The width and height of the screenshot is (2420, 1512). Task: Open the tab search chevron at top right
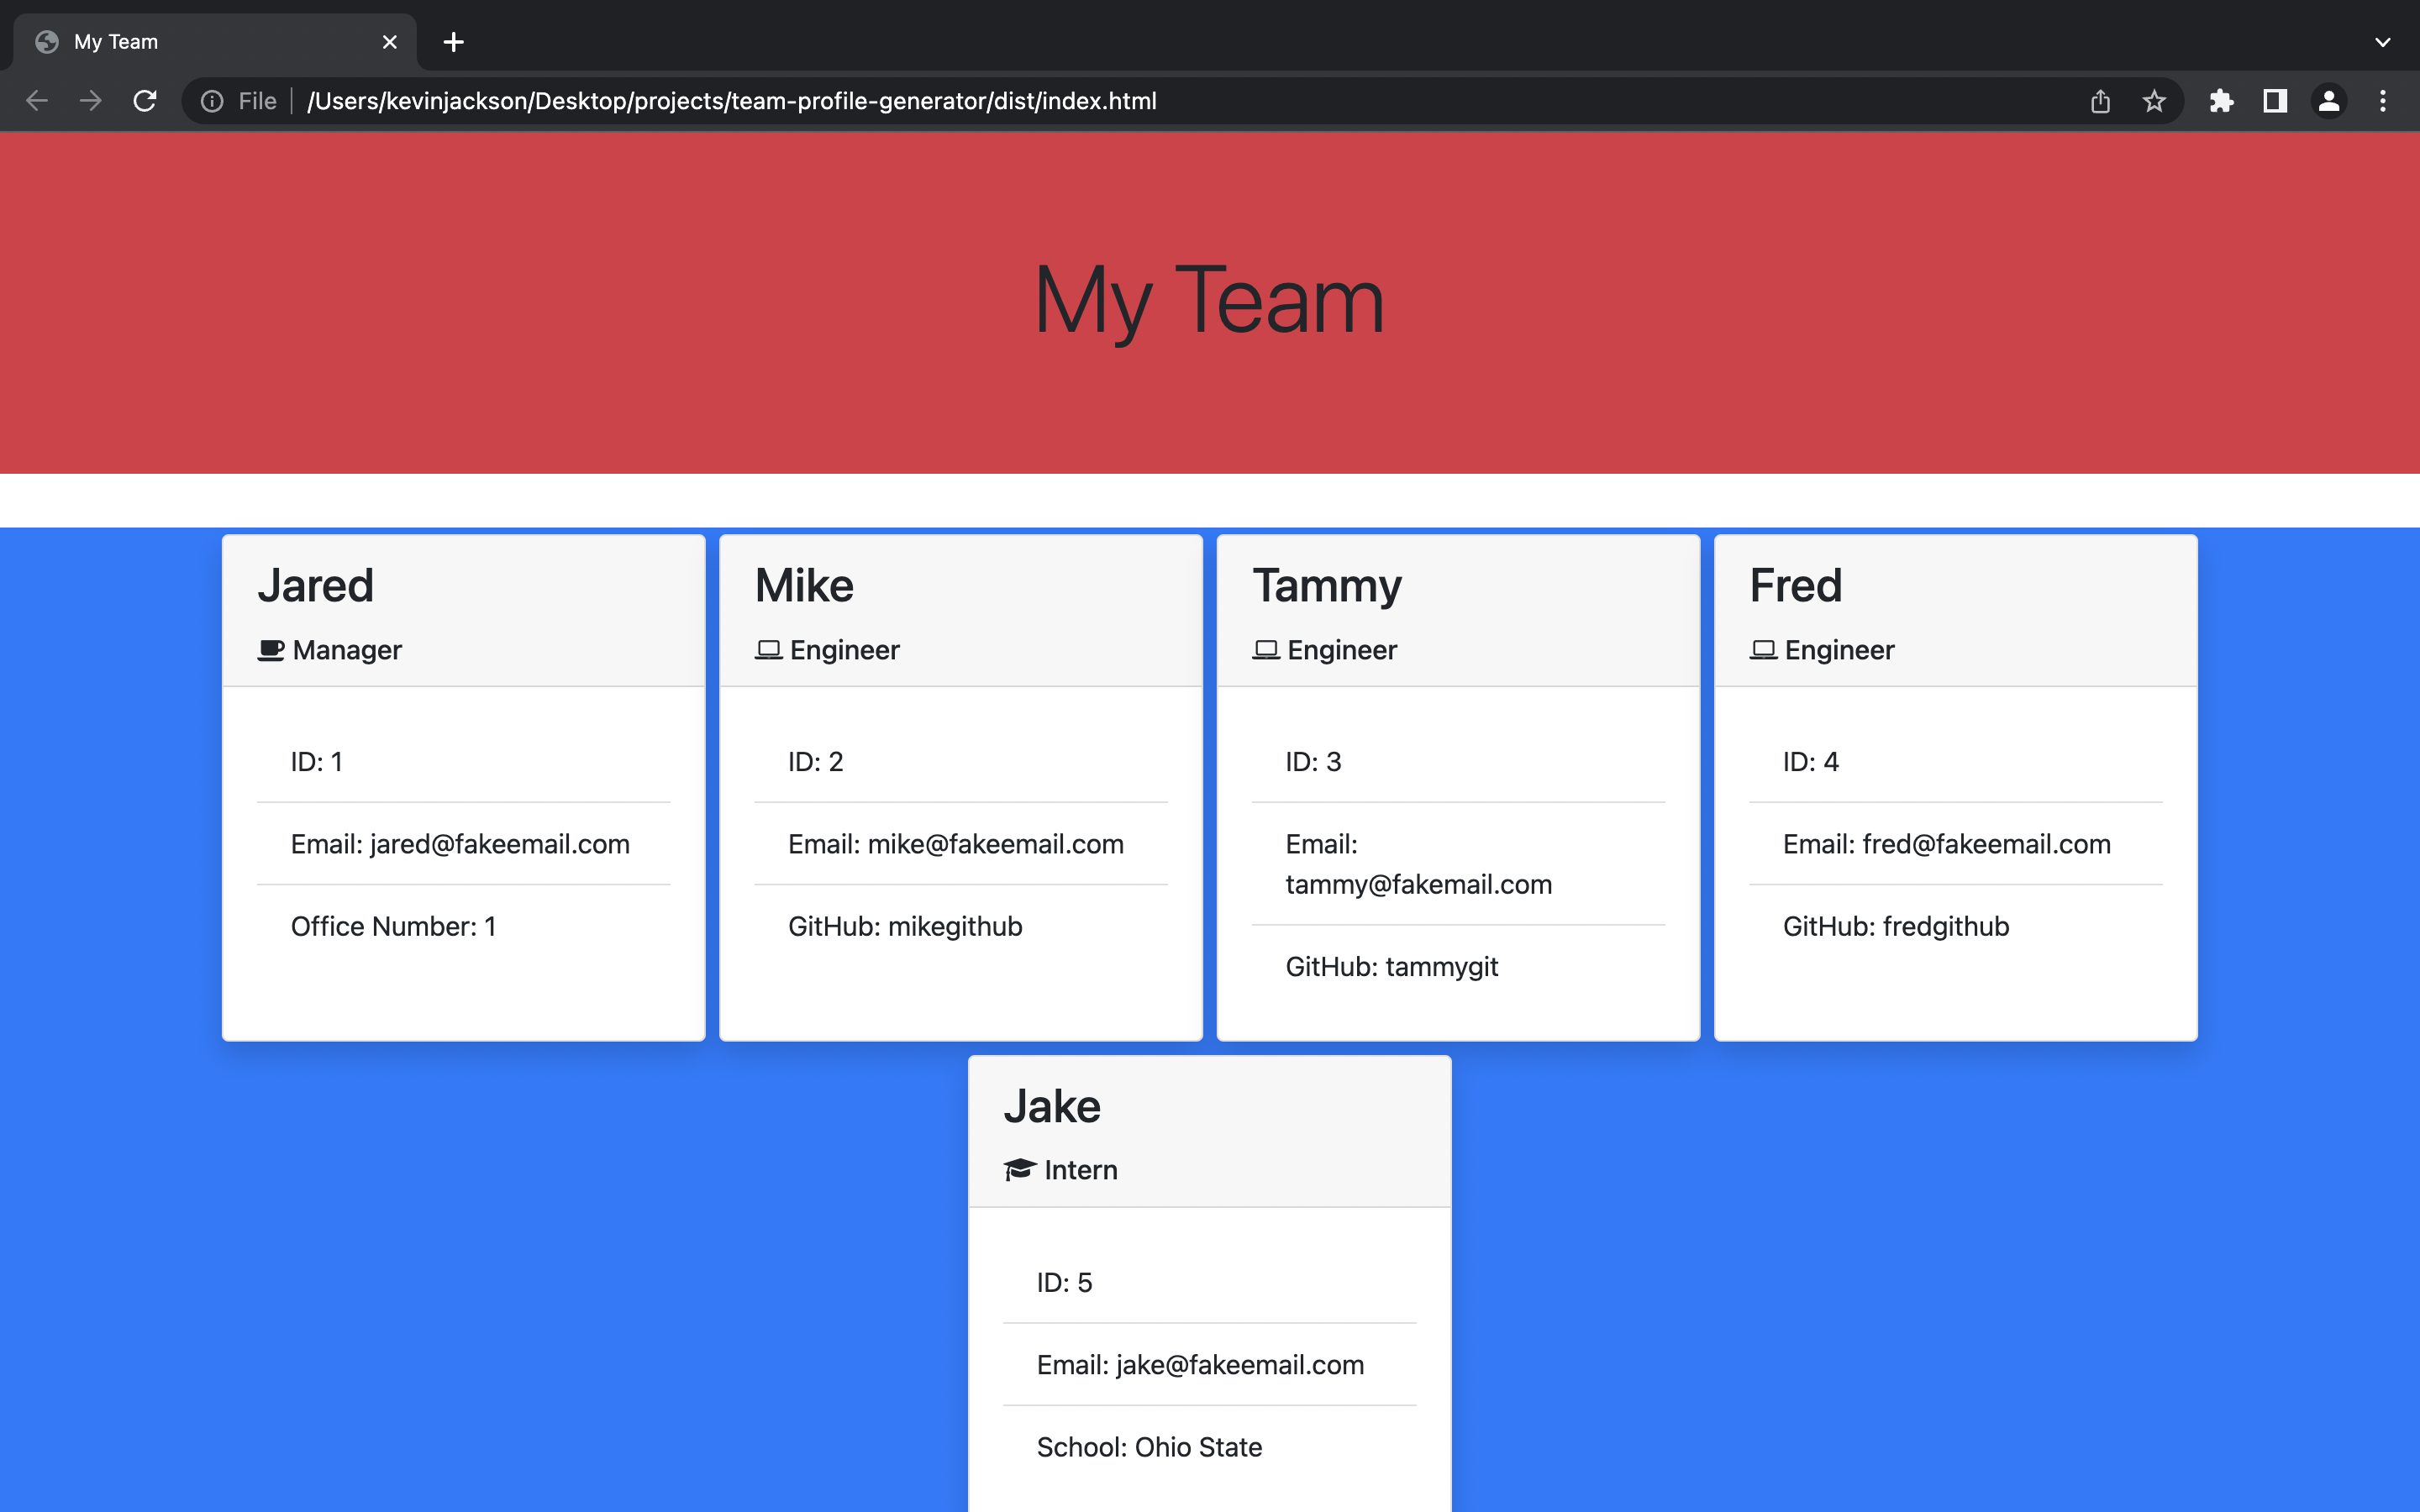point(2384,41)
